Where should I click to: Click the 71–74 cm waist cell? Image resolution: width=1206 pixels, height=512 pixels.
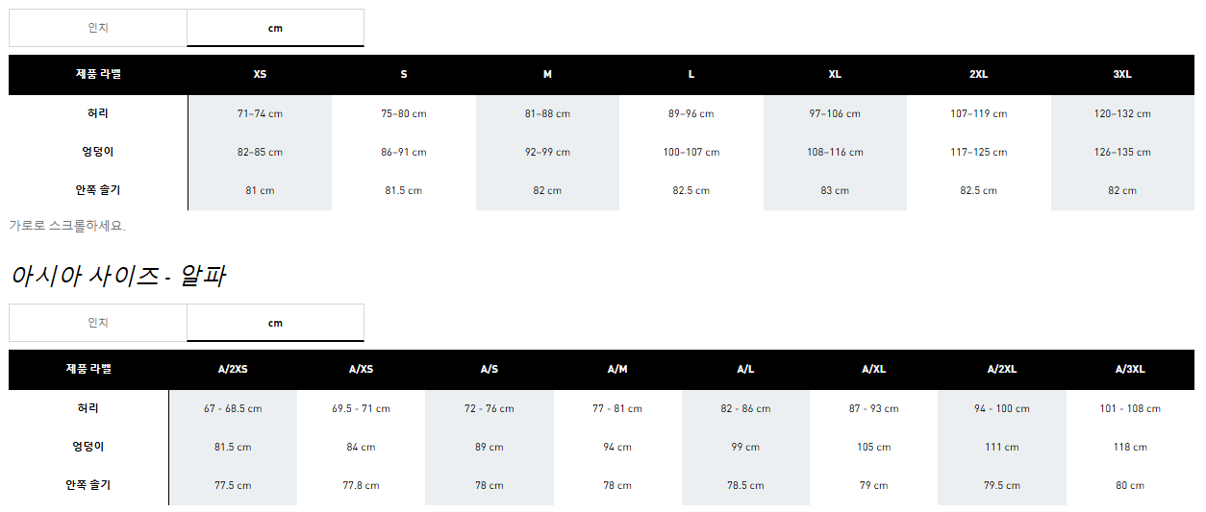click(260, 113)
